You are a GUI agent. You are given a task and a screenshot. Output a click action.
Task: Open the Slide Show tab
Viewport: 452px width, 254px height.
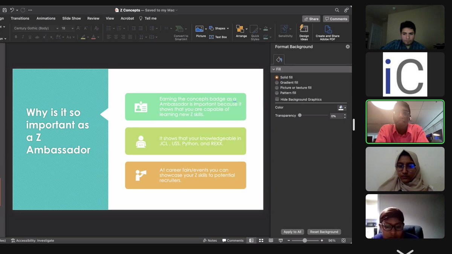[72, 18]
